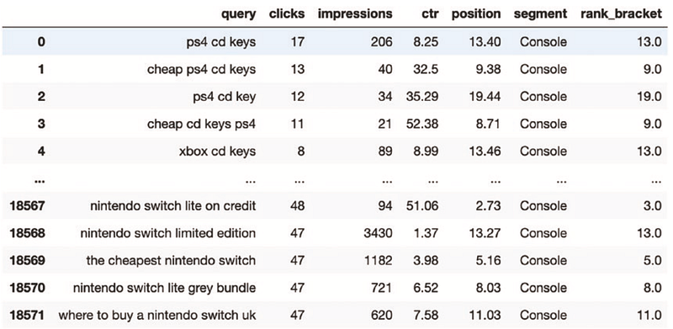Click the ellipsis in the query column
Screen dimensions: 673x329
(x=250, y=181)
